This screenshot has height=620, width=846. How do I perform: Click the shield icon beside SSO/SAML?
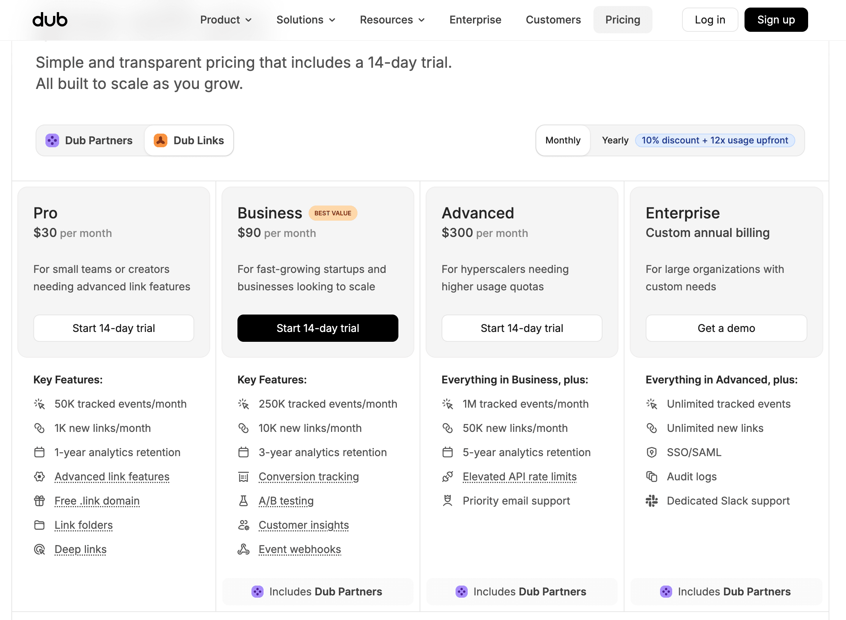(x=652, y=452)
